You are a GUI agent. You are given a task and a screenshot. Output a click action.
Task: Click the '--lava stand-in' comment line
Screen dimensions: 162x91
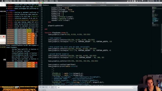click(54, 38)
